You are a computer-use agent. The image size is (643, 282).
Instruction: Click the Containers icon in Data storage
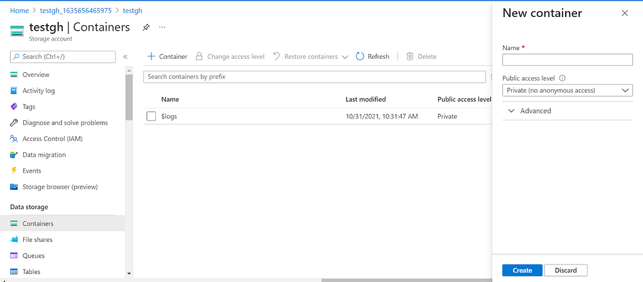tap(14, 224)
